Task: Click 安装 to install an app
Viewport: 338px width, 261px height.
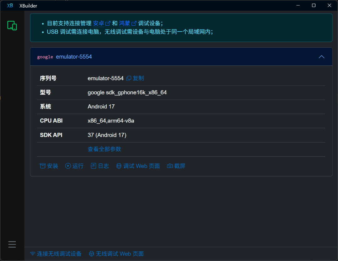Action: (49, 166)
